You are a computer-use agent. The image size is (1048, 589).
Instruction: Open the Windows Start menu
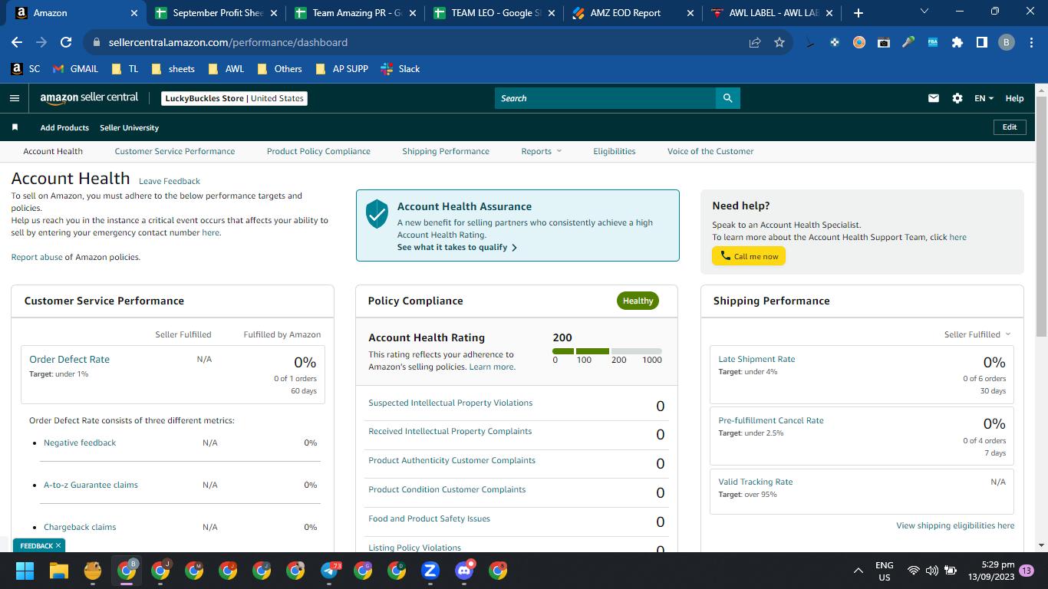click(x=25, y=571)
